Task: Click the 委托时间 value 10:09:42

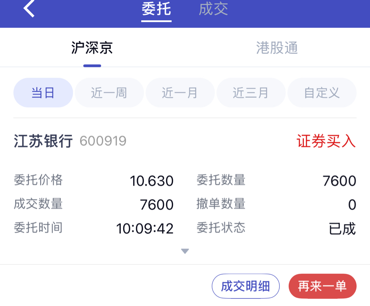Action: pyautogui.click(x=145, y=229)
